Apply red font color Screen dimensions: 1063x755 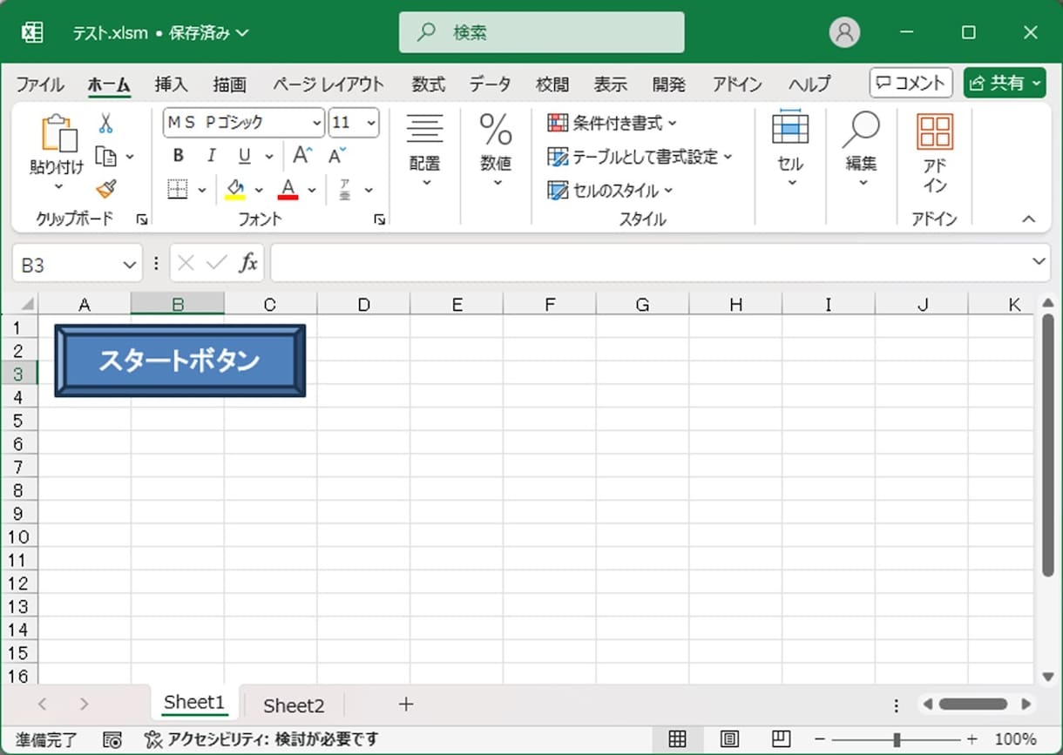(288, 190)
